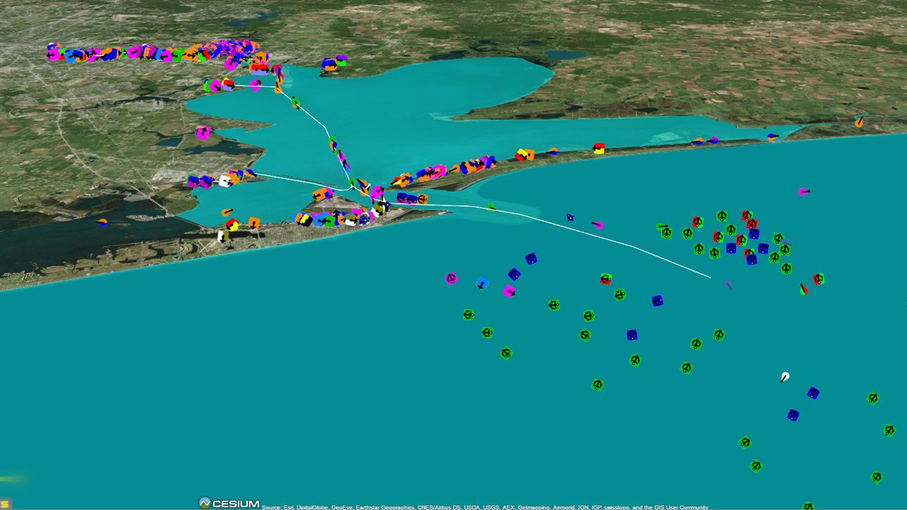
Task: Click the small dark blue ship icon near channel
Action: 570,218
